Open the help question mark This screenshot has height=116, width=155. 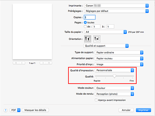point(6,110)
